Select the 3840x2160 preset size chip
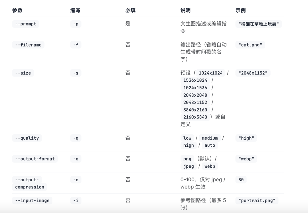 tap(195, 110)
